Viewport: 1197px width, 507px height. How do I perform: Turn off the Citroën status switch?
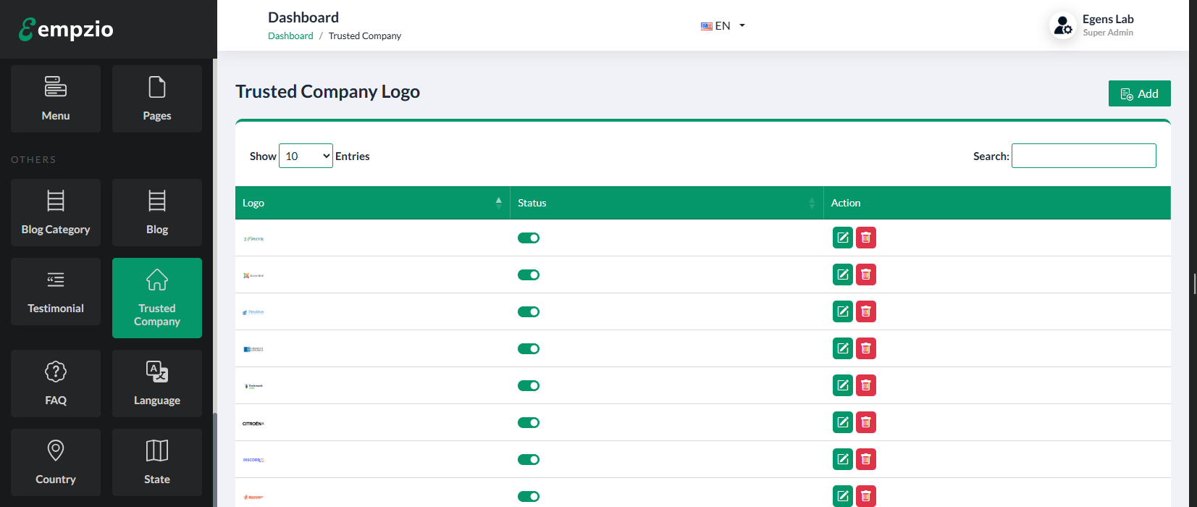tap(529, 423)
